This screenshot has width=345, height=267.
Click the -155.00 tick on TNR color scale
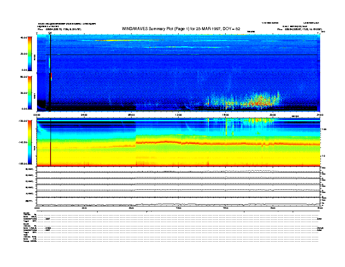[x=23, y=164]
